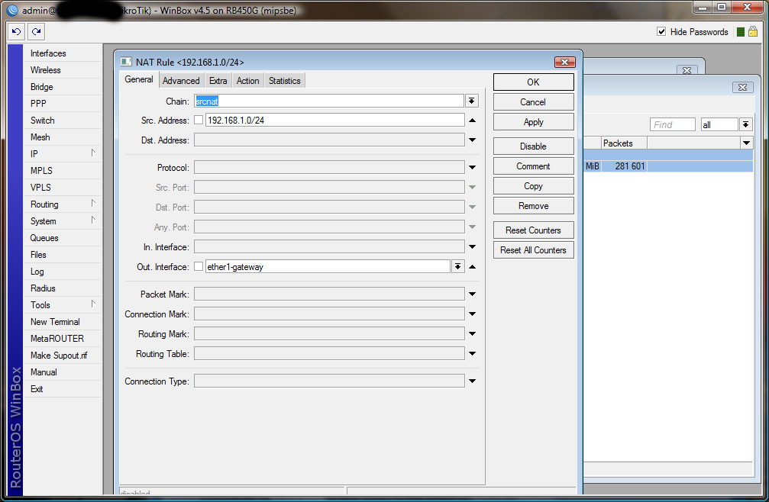Collapse the Out. Interface field arrow

tap(472, 267)
